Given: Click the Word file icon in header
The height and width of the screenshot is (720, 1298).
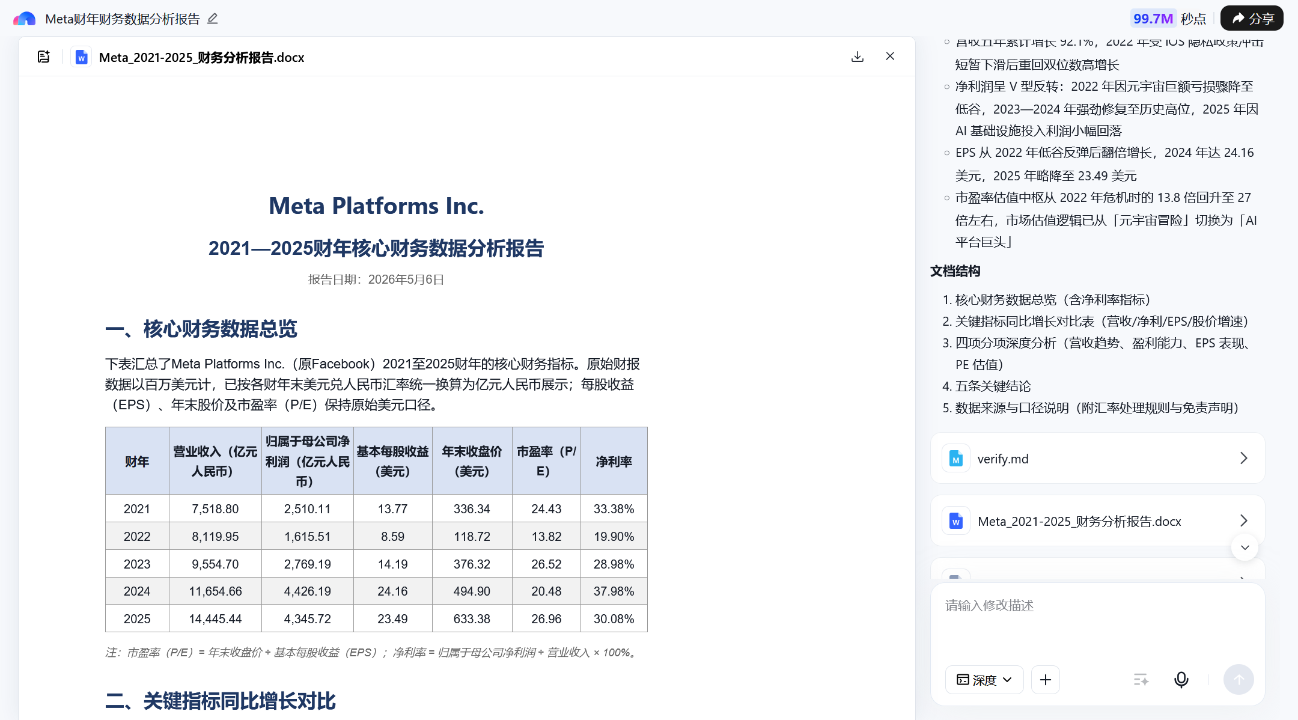Looking at the screenshot, I should coord(81,57).
